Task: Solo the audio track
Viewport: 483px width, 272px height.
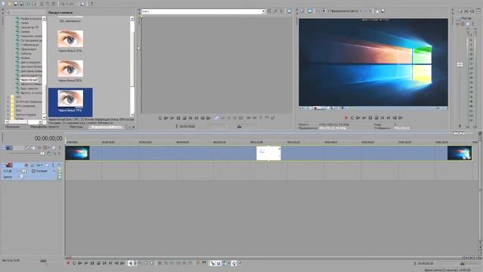Action: (53, 165)
